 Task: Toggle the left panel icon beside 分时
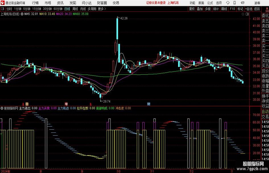[x=3, y=9]
